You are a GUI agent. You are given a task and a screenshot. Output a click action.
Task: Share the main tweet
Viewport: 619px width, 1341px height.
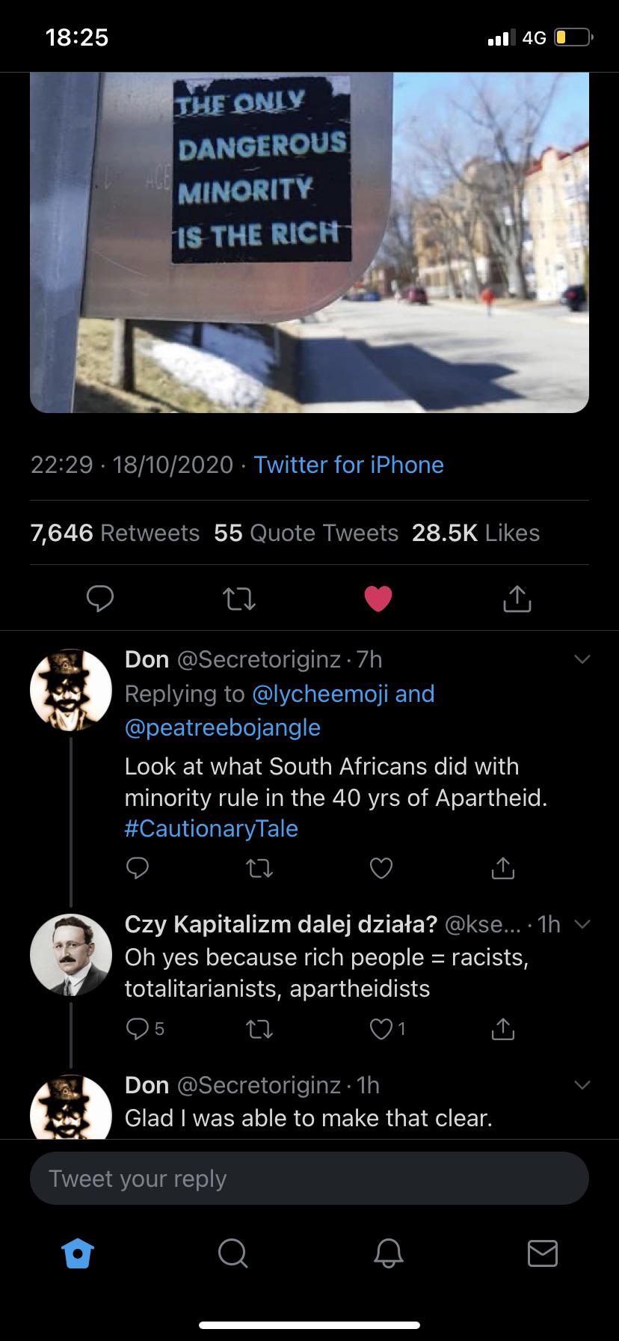517,598
